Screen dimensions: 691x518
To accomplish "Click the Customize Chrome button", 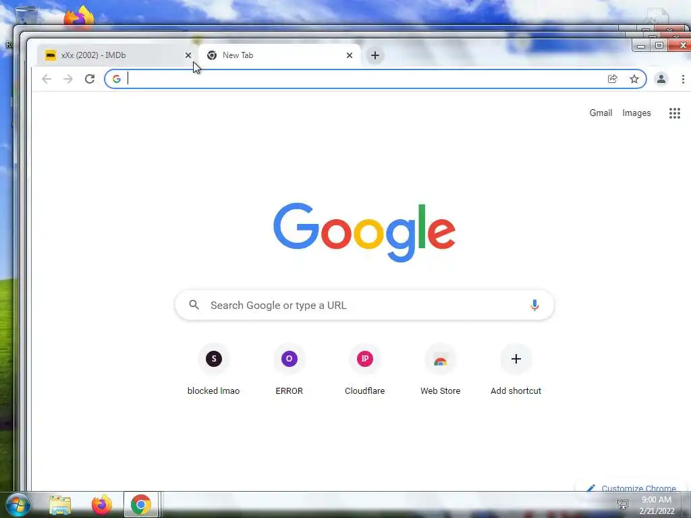I will [x=632, y=488].
